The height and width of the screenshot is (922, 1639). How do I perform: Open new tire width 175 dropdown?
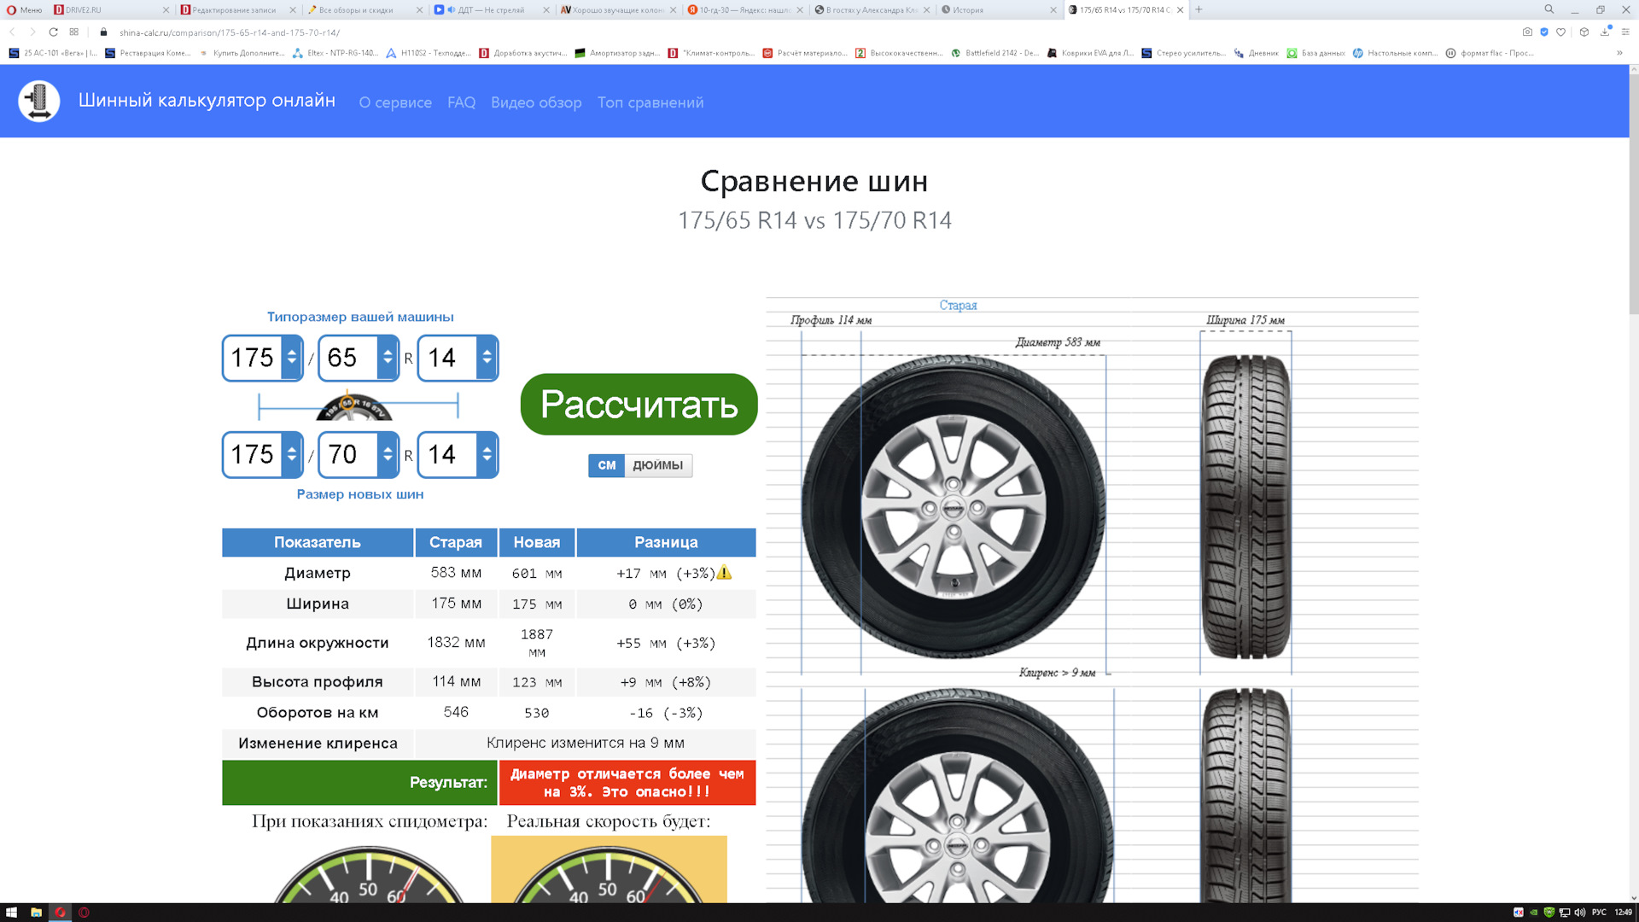[x=263, y=454]
